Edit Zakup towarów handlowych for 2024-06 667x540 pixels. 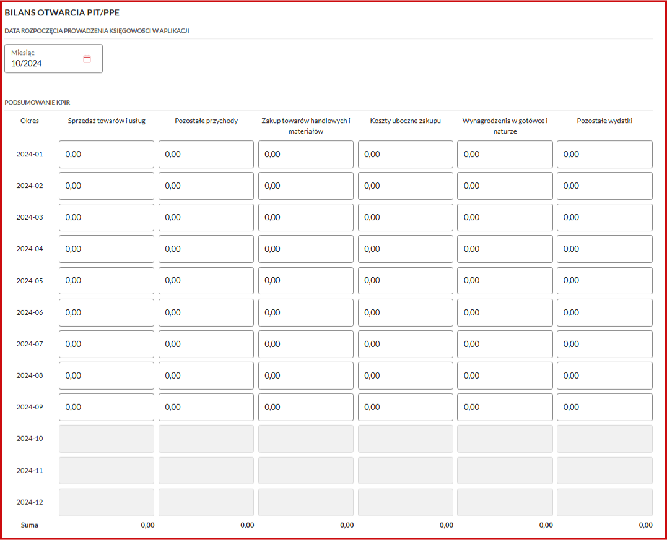point(306,312)
